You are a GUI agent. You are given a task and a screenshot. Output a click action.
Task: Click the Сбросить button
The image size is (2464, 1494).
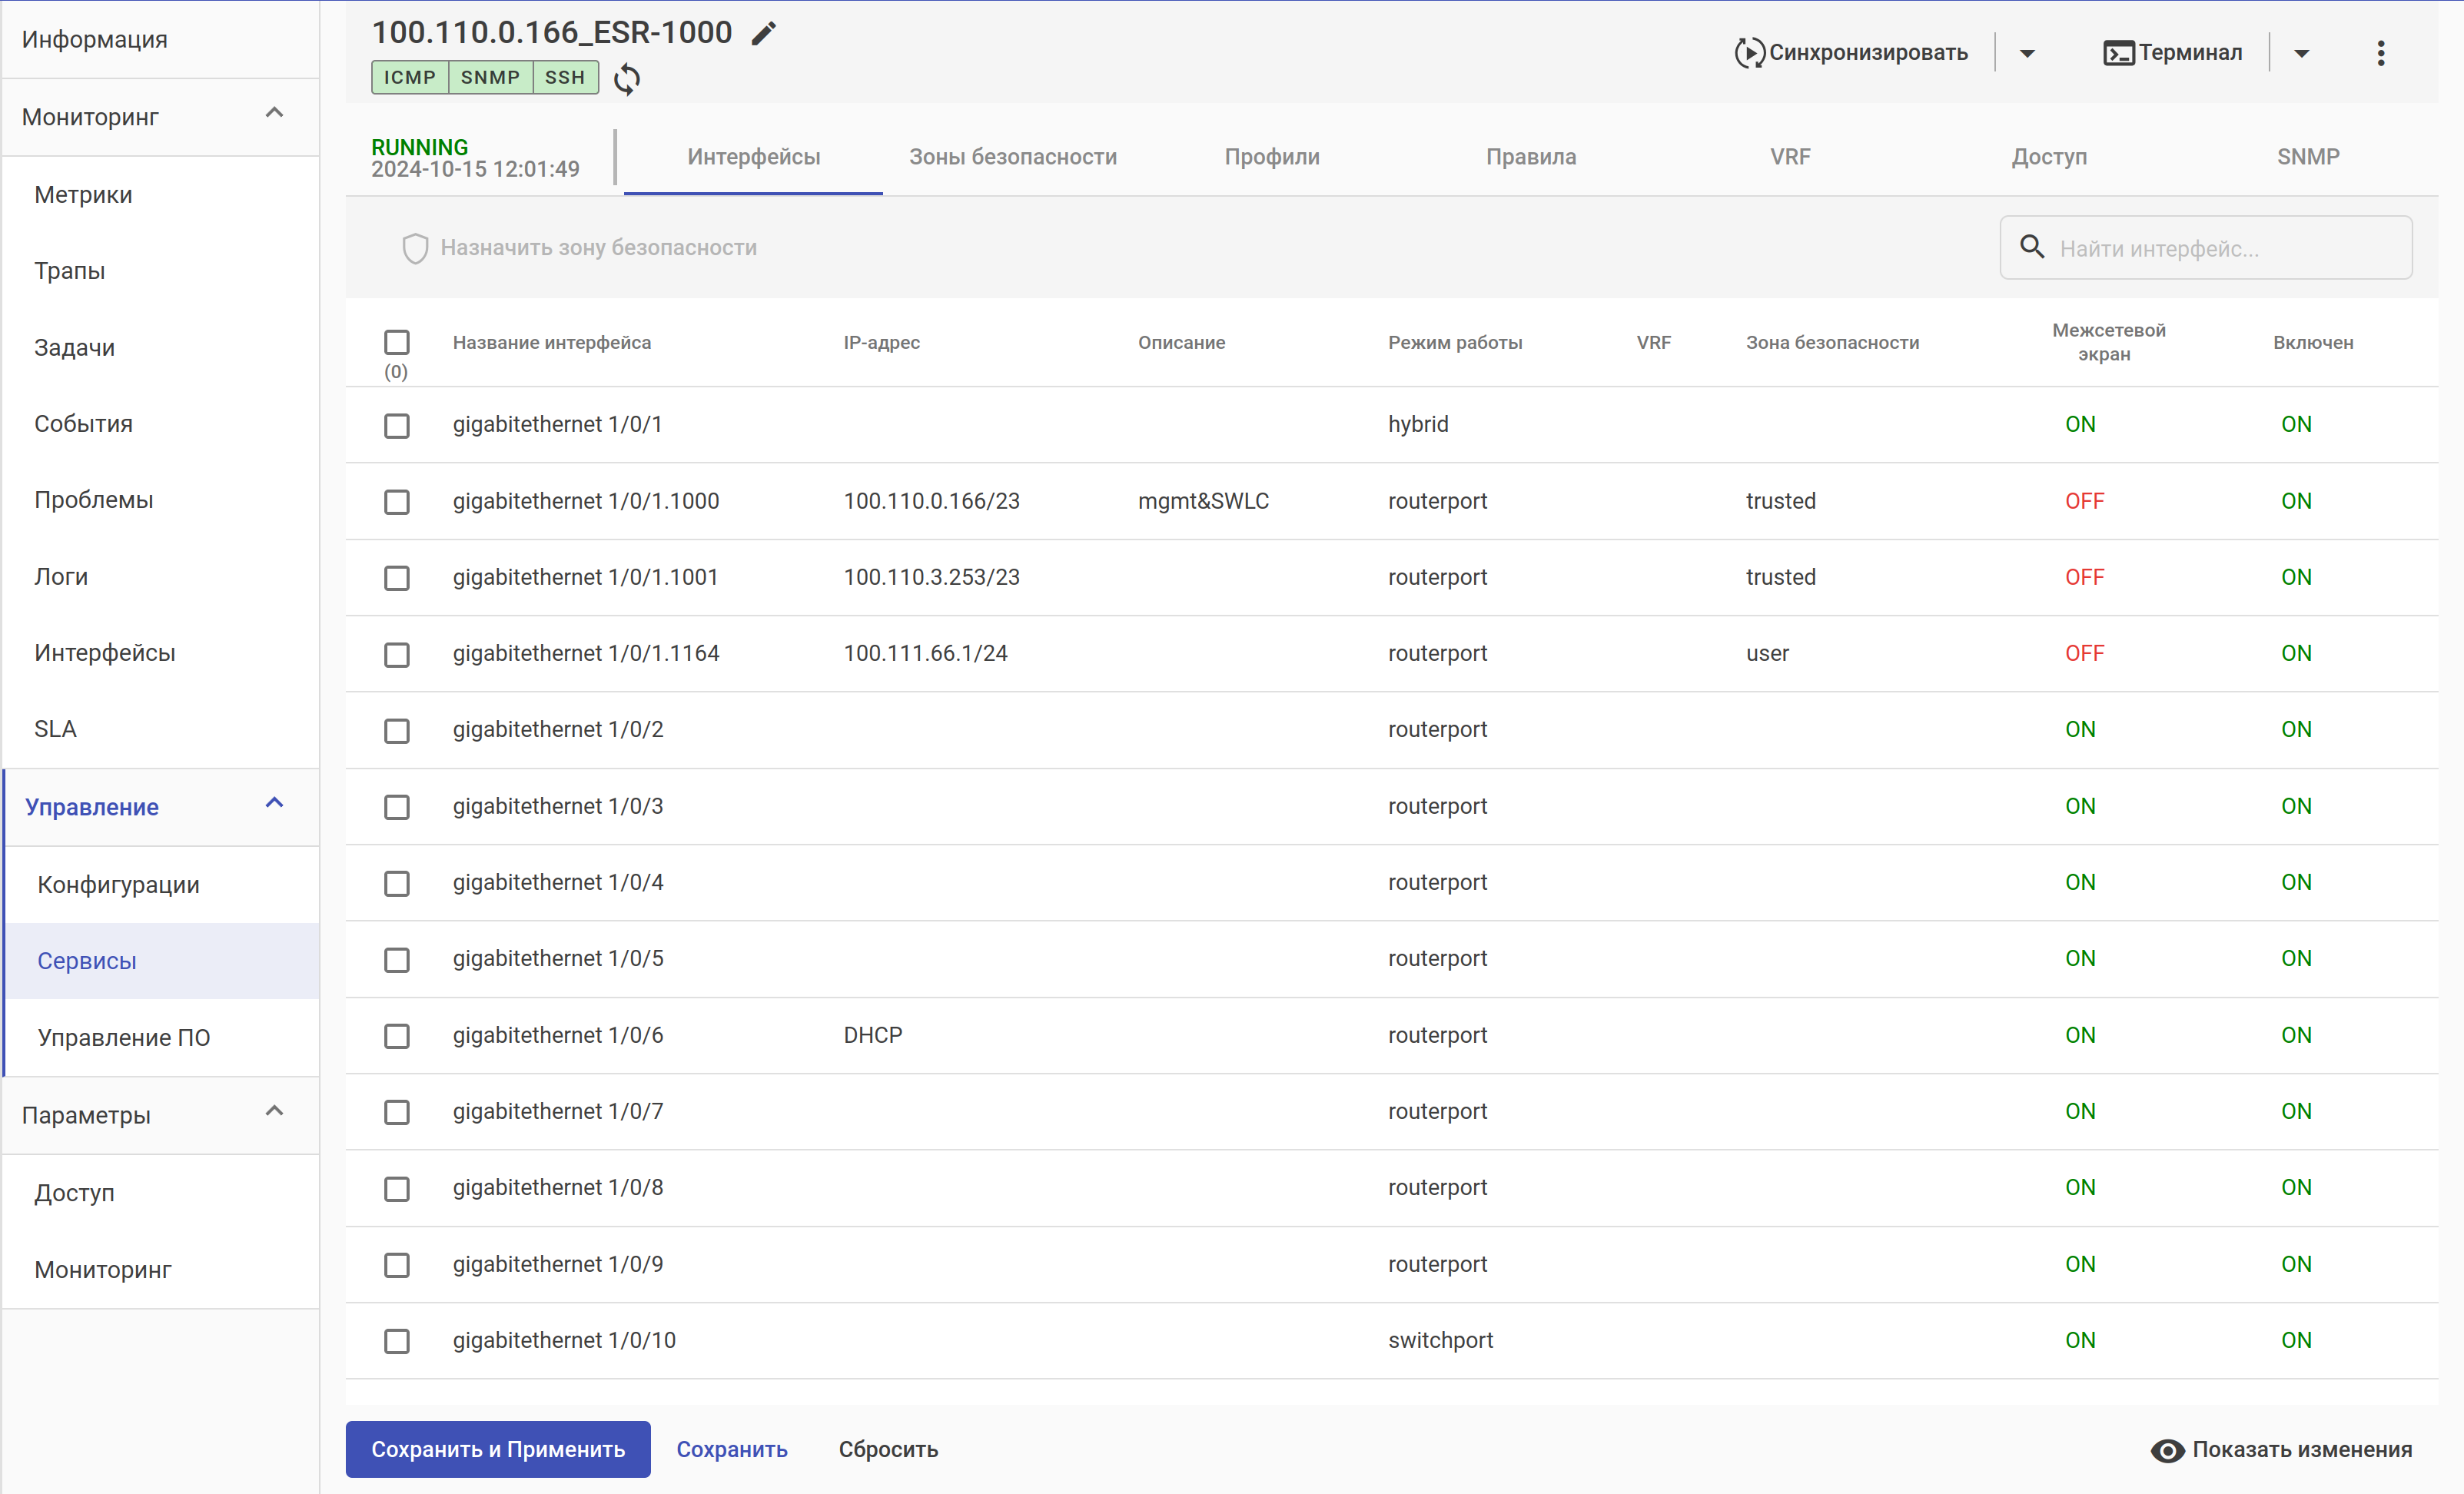click(888, 1449)
